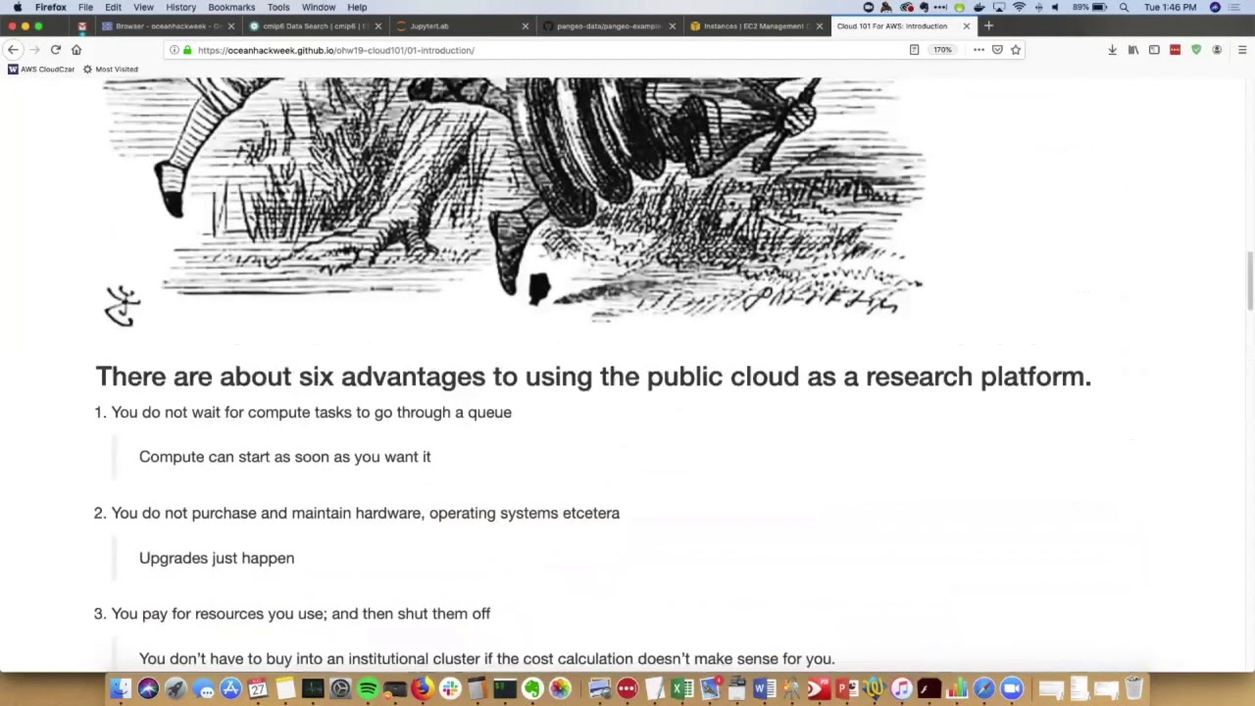Save page to Pocket

tap(997, 50)
